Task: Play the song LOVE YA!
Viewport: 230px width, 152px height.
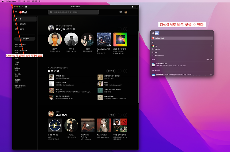Action: [x=51, y=91]
